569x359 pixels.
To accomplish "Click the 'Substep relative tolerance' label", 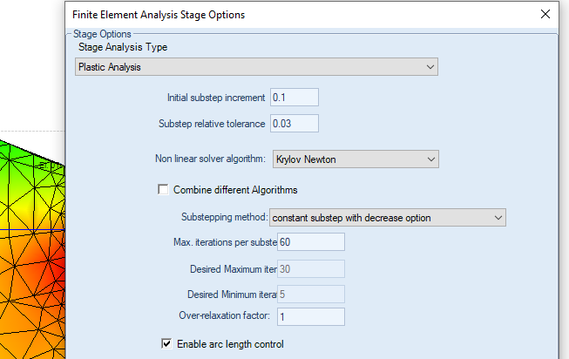I will coord(212,124).
